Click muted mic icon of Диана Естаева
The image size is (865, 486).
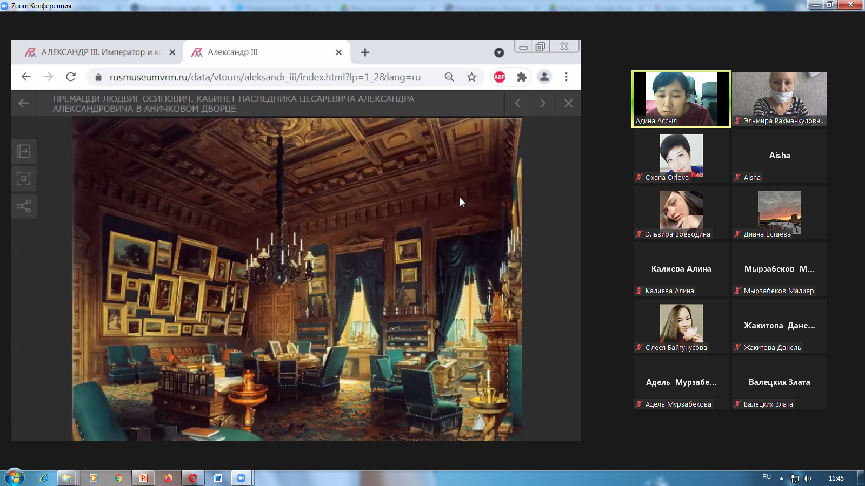click(737, 234)
